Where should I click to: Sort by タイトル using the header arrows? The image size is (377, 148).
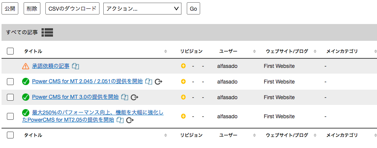165,51
